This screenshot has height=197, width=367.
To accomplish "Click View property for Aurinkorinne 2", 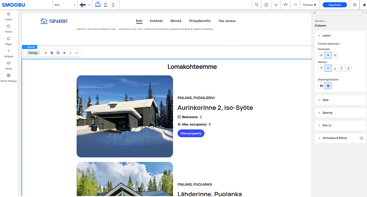I will click(x=191, y=133).
